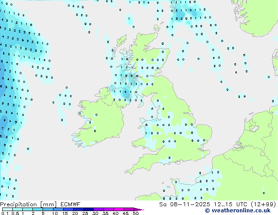The height and width of the screenshot is (215, 278).
Task: Pick the 10–15 mm legend swatch
Action: coord(58,209)
